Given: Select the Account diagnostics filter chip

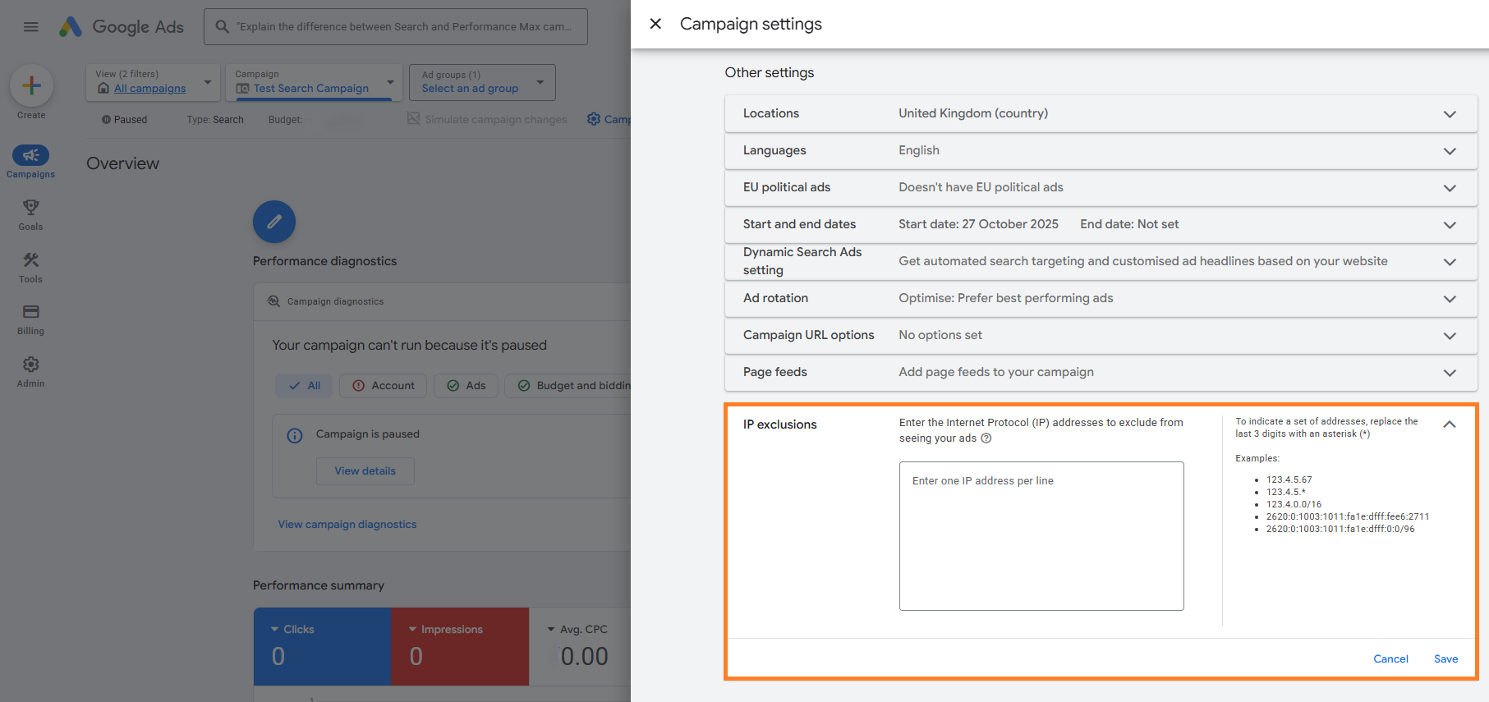Looking at the screenshot, I should tap(384, 386).
